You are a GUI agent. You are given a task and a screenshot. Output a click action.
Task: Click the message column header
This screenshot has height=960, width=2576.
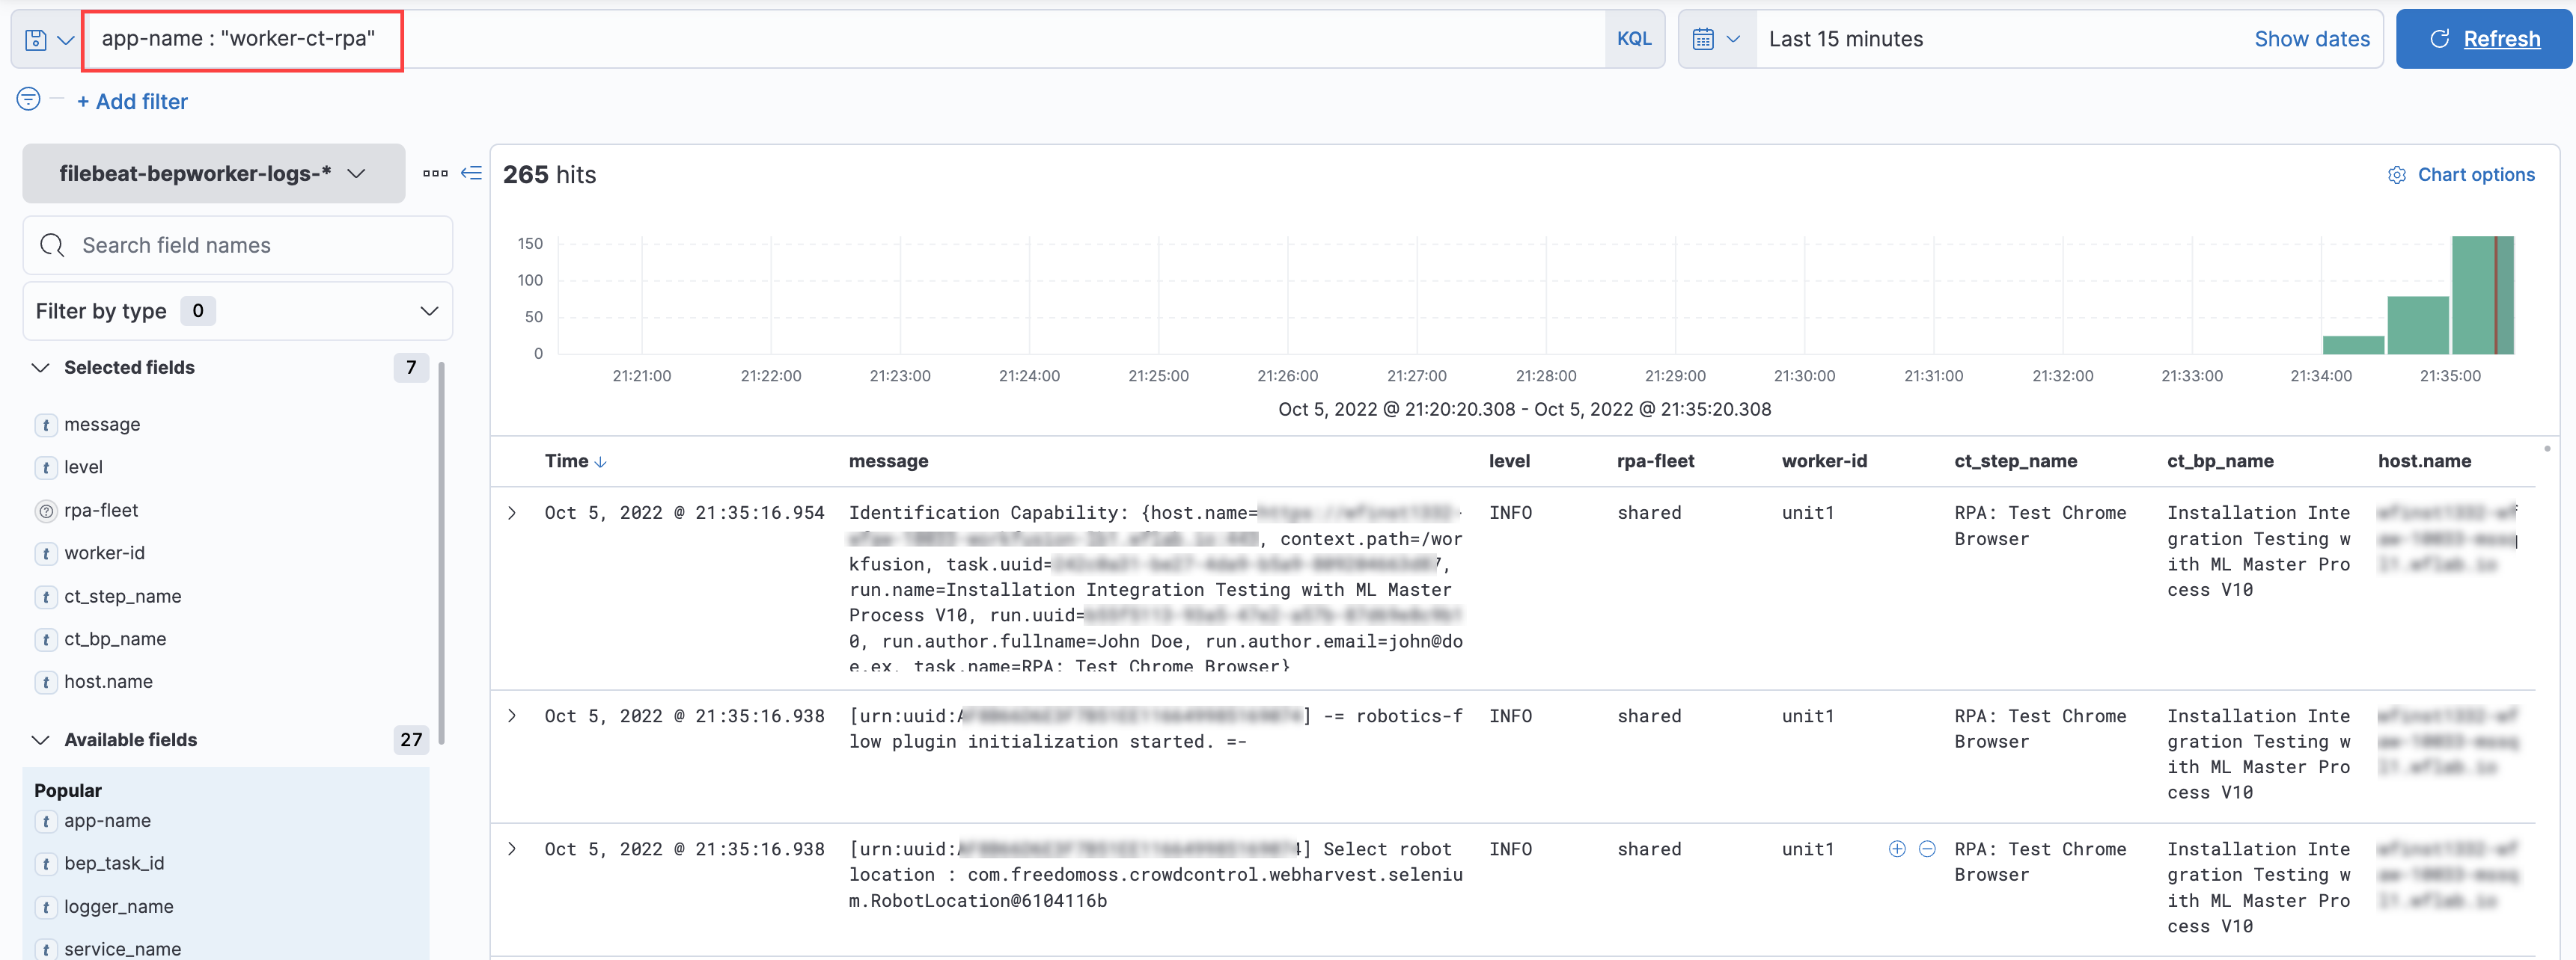(888, 461)
